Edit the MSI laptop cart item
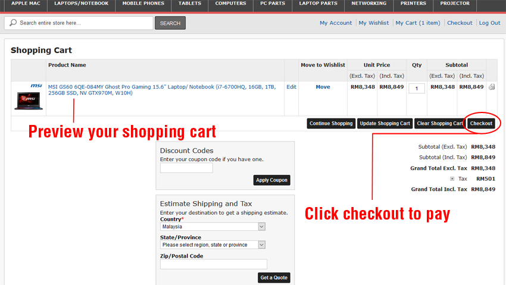The height and width of the screenshot is (285, 506). point(292,87)
